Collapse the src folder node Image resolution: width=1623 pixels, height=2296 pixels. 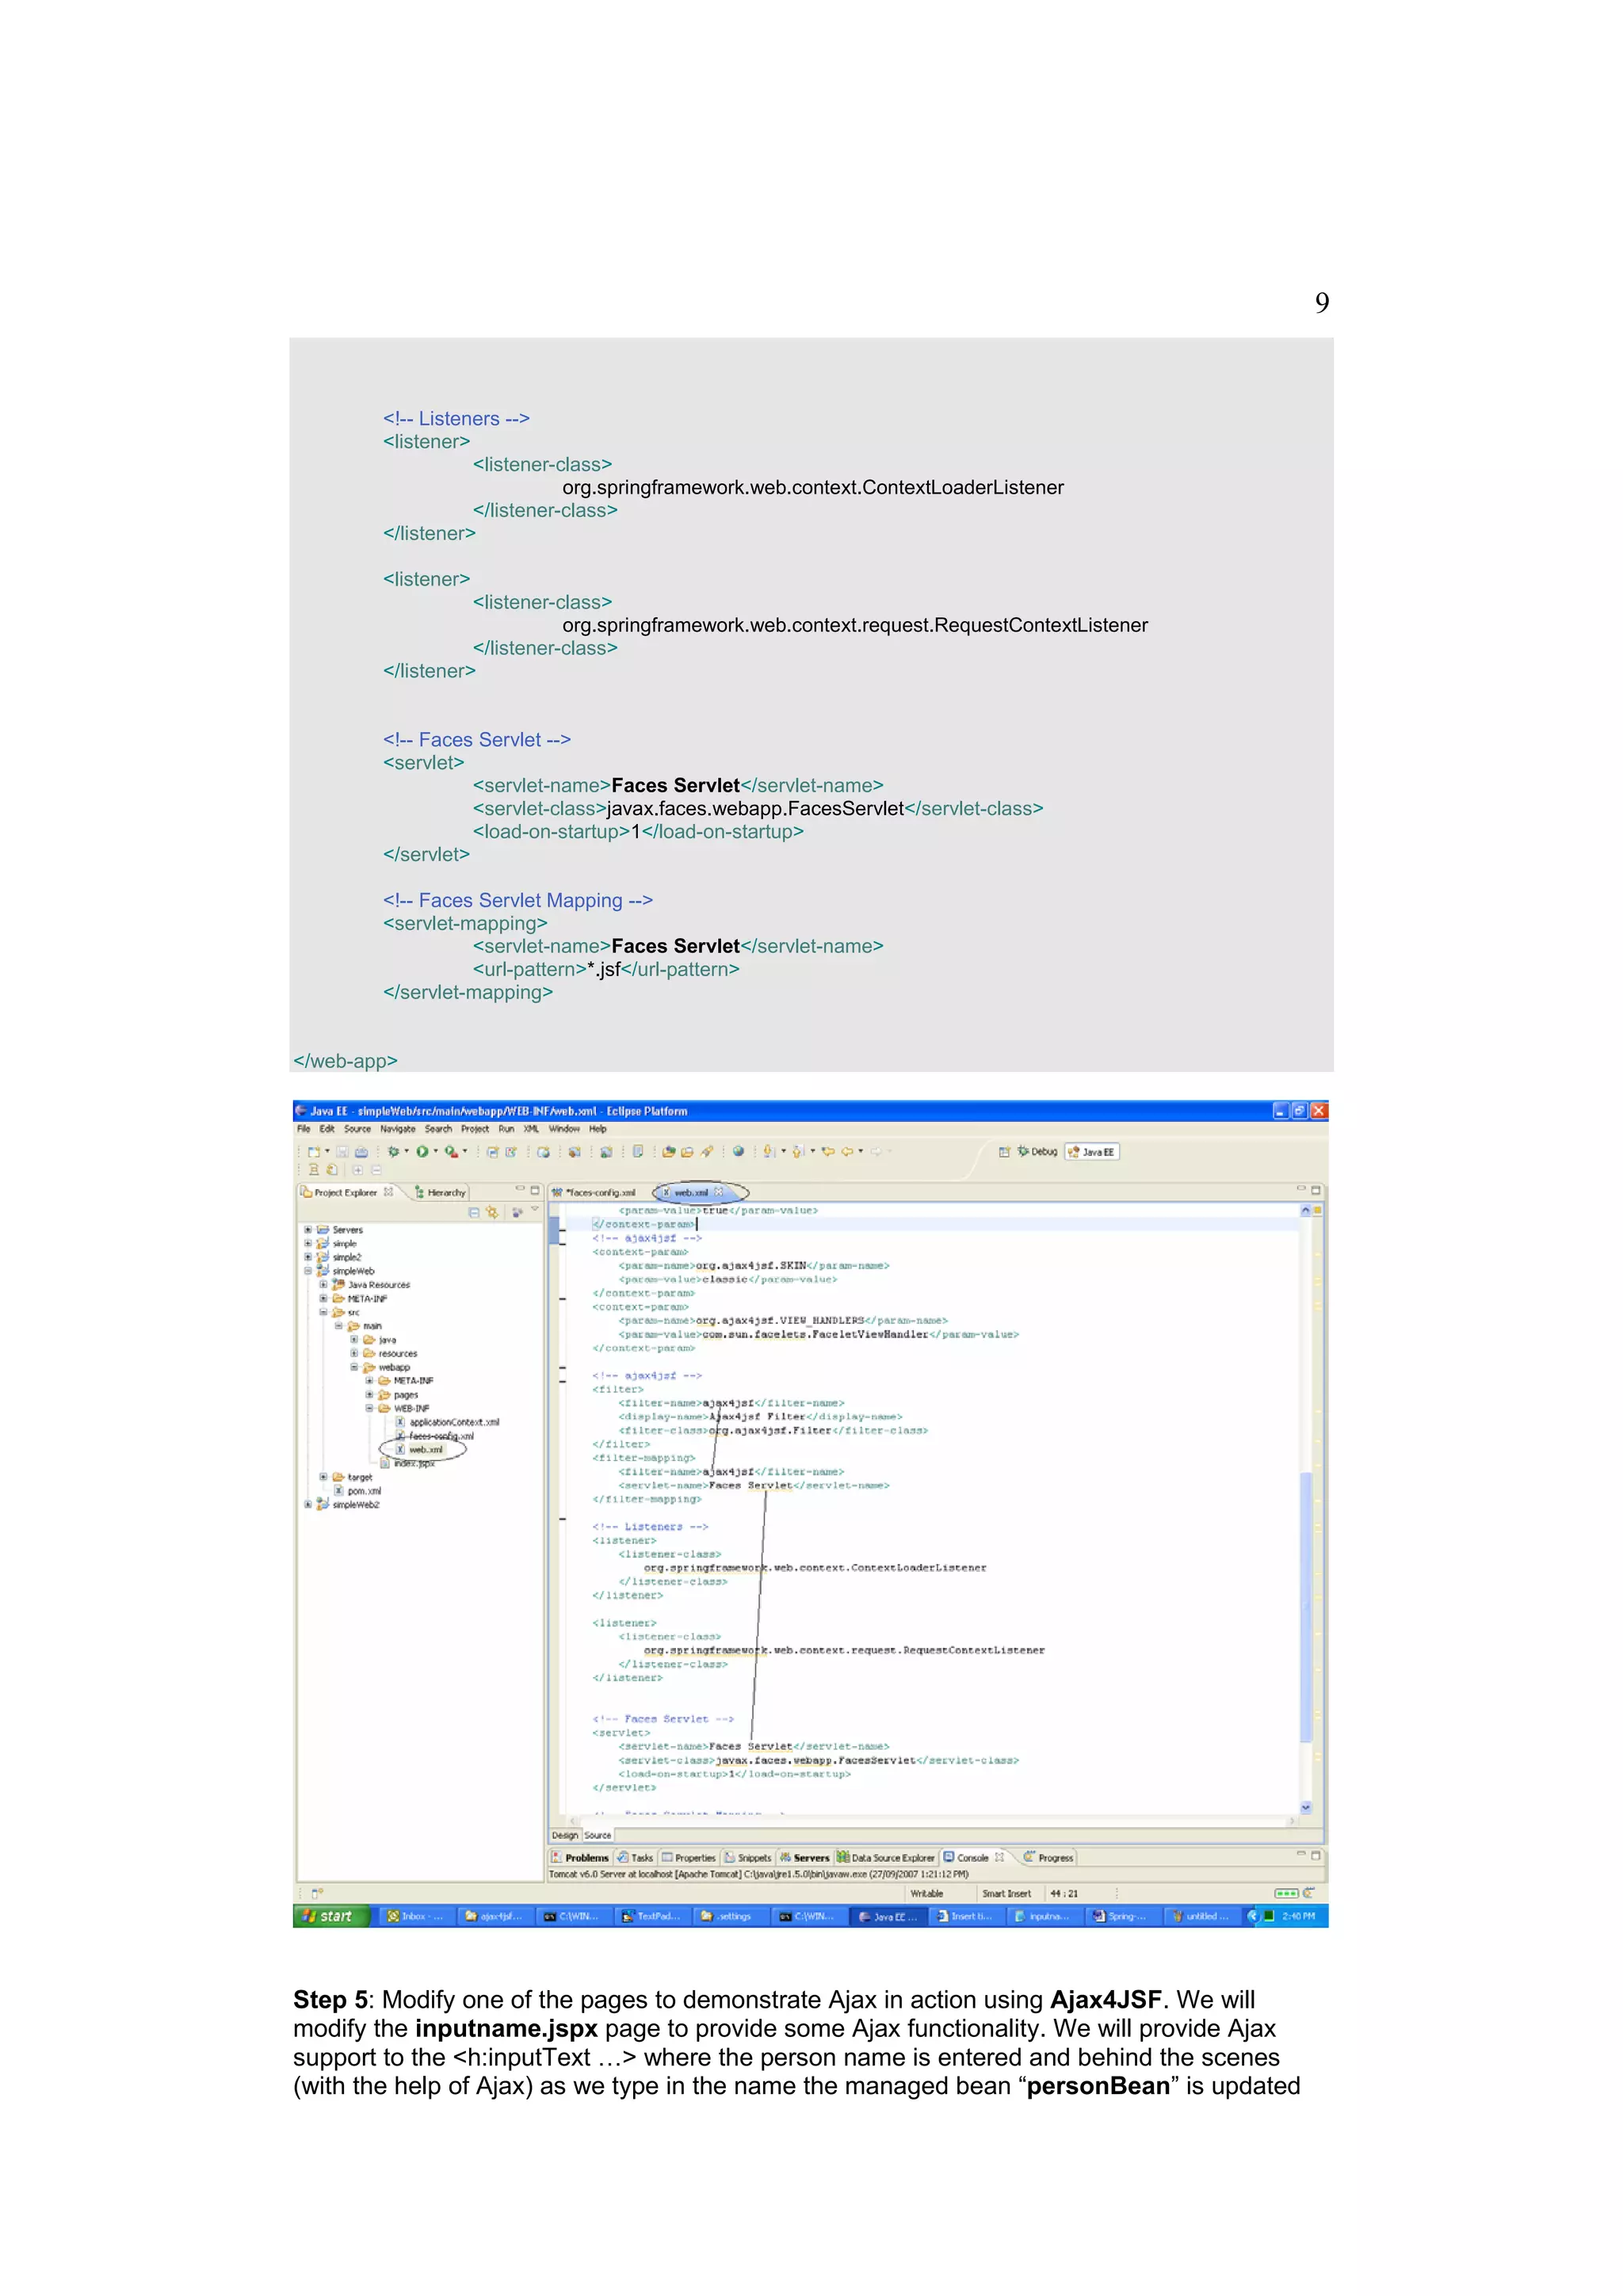click(x=323, y=1312)
